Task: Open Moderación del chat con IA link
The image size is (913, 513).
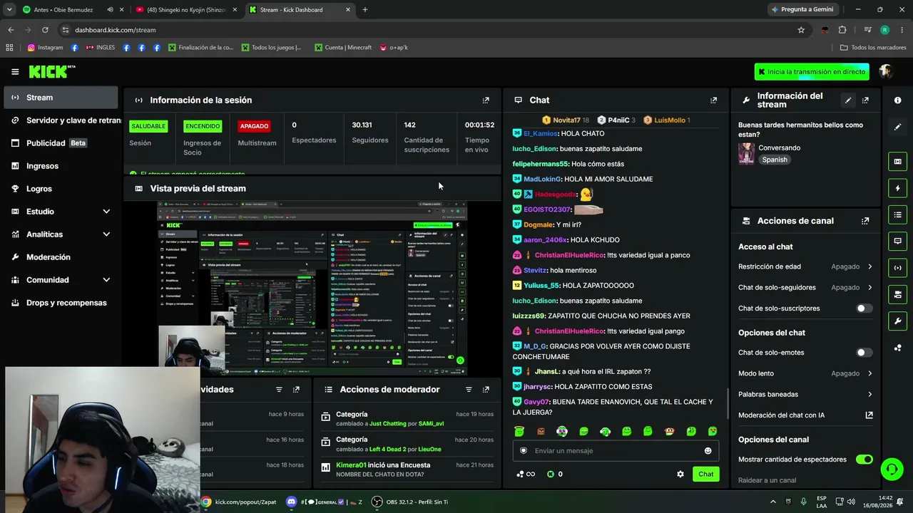Action: click(x=805, y=415)
